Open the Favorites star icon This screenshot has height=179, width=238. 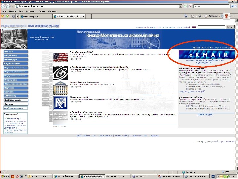click(2, 16)
